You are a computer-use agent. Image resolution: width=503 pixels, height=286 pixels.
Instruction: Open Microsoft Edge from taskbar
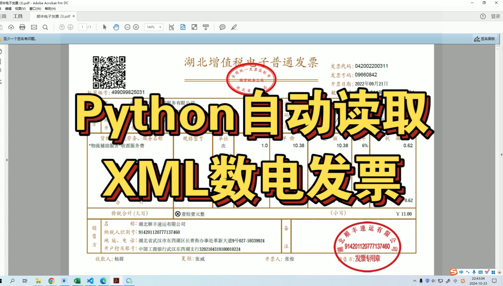[x=103, y=281]
